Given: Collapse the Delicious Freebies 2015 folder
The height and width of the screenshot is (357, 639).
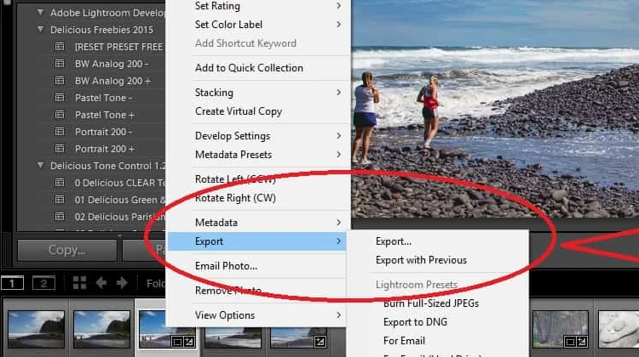Looking at the screenshot, I should [40, 30].
